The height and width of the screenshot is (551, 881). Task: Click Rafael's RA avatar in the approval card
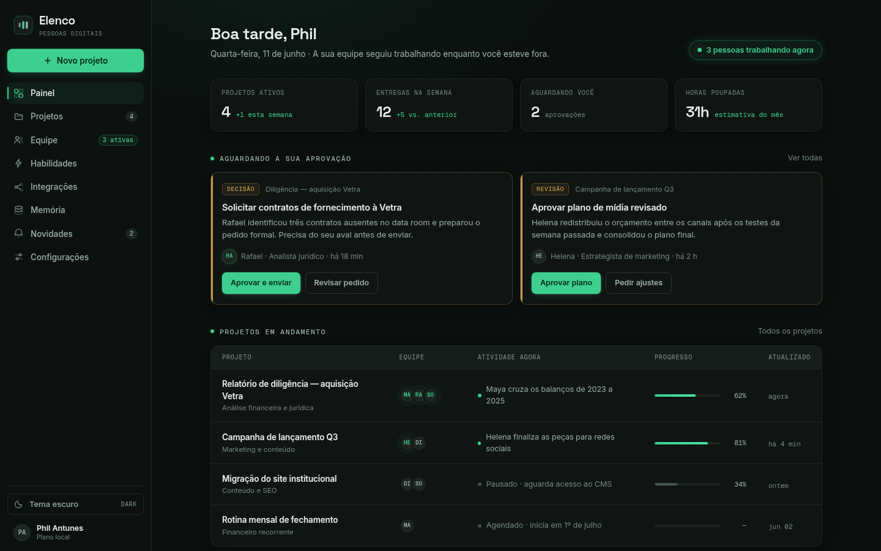[x=229, y=256]
